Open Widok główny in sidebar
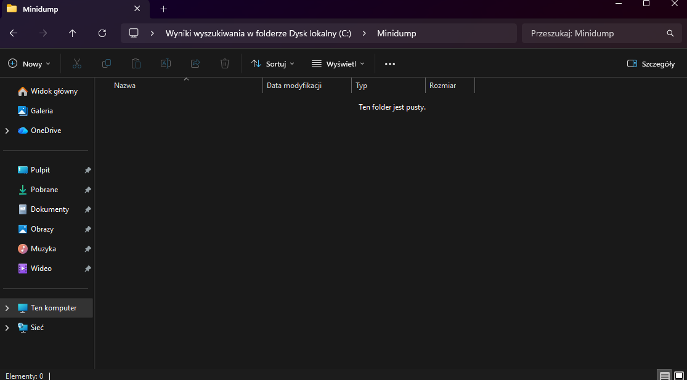 coord(47,91)
